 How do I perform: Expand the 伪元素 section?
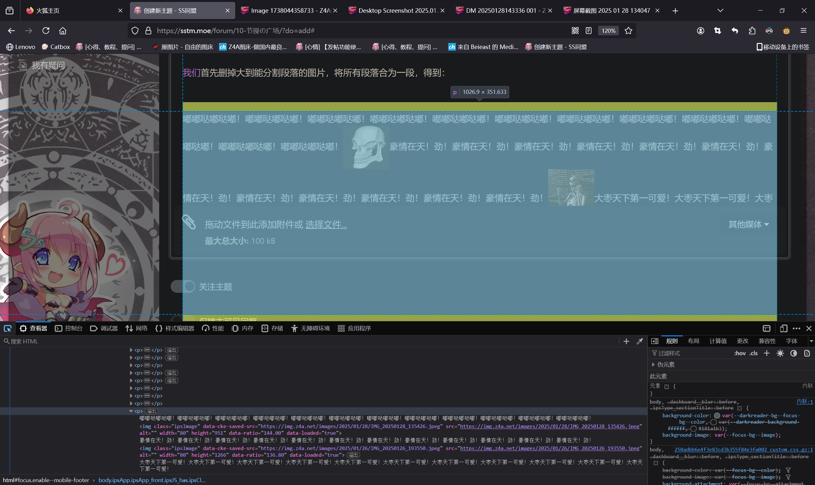pyautogui.click(x=653, y=364)
